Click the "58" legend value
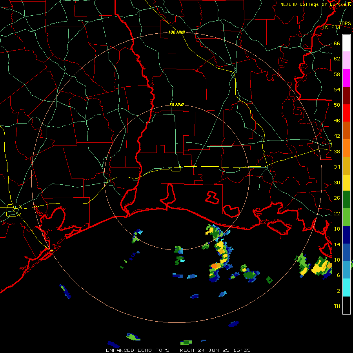 337,74
